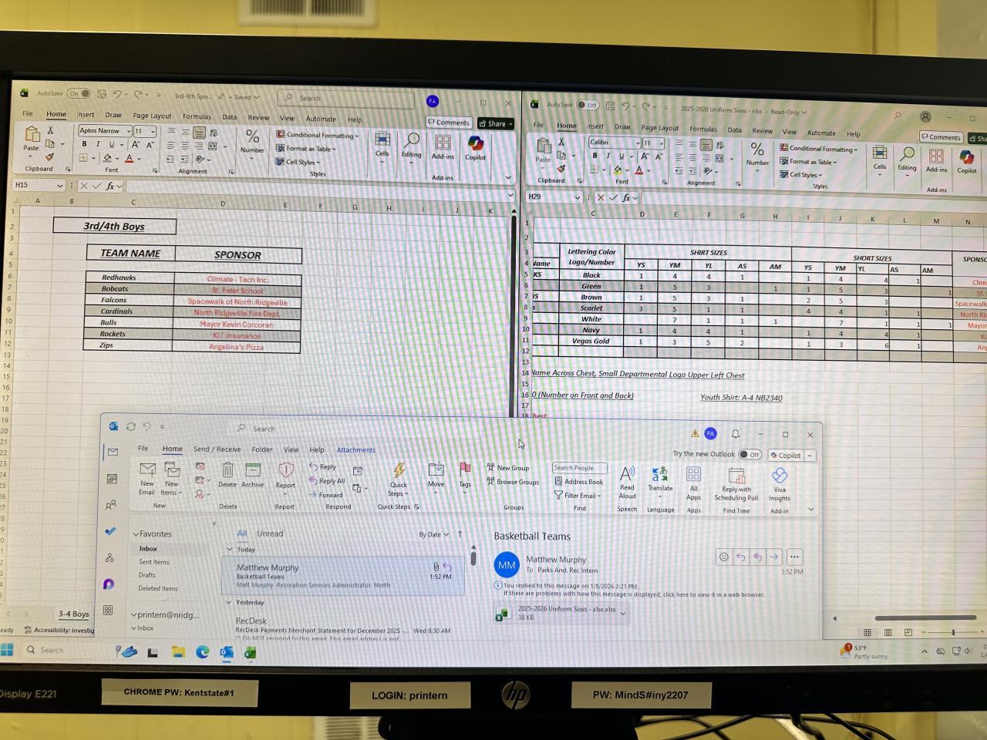Click Reply with Scheduling Poll in Outlook
The width and height of the screenshot is (987, 740).
pos(736,484)
